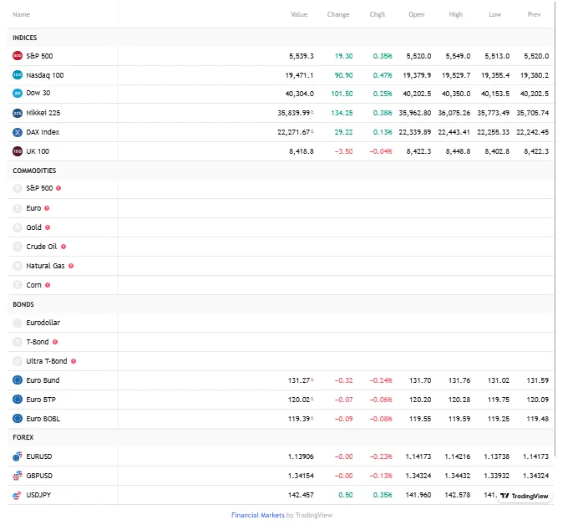Select the Crude Oil row name

[x=41, y=247]
